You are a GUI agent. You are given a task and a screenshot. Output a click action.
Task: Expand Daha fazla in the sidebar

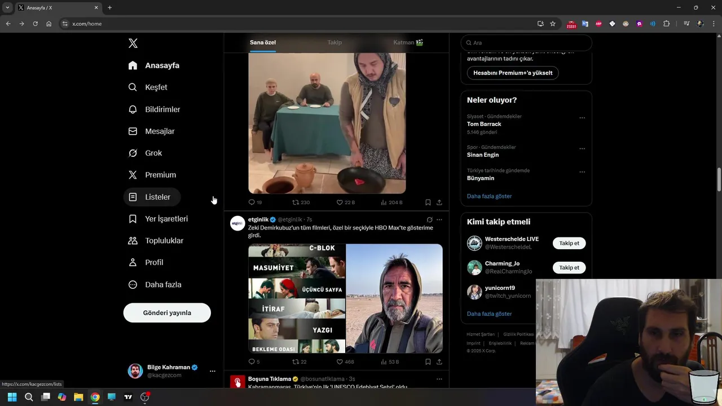click(x=155, y=285)
